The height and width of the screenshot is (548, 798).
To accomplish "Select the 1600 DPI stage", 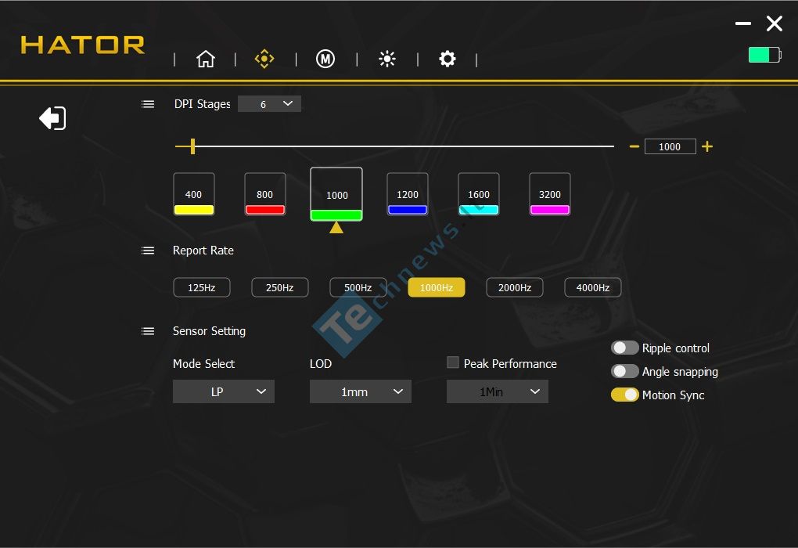I will pyautogui.click(x=478, y=193).
